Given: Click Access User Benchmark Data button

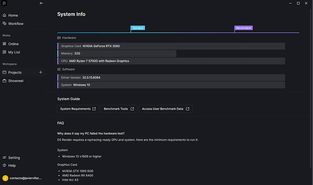Looking at the screenshot, I should pyautogui.click(x=166, y=109).
